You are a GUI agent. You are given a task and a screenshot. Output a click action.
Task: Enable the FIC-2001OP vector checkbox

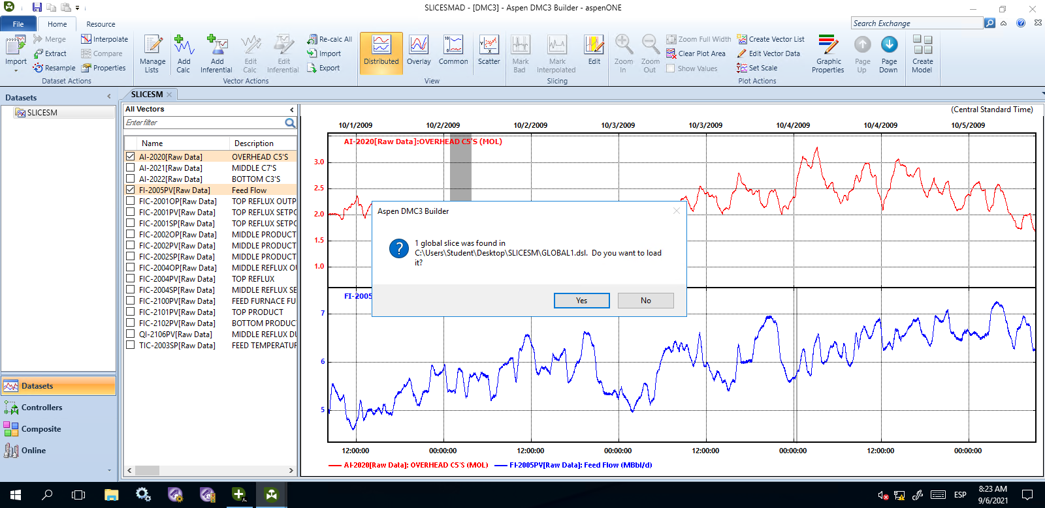131,201
